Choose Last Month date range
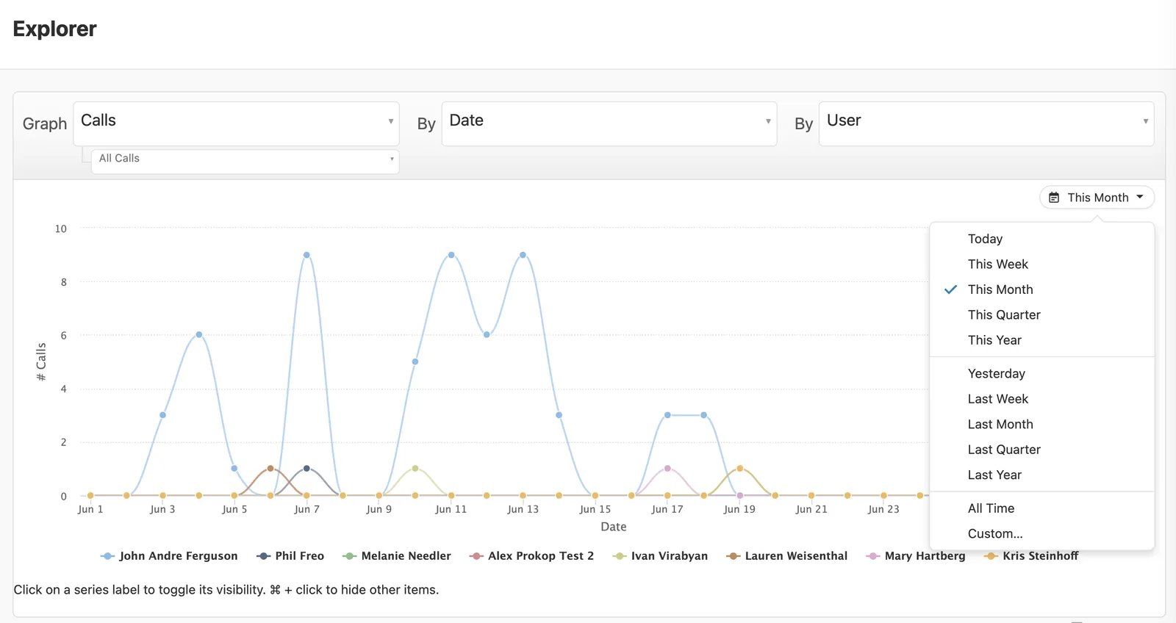 pos(1042,424)
